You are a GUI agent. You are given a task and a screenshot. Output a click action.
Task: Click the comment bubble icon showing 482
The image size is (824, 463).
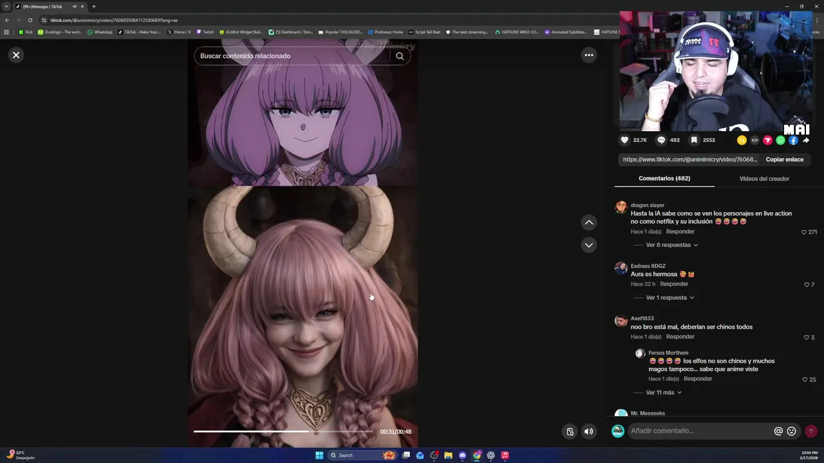[x=661, y=140]
